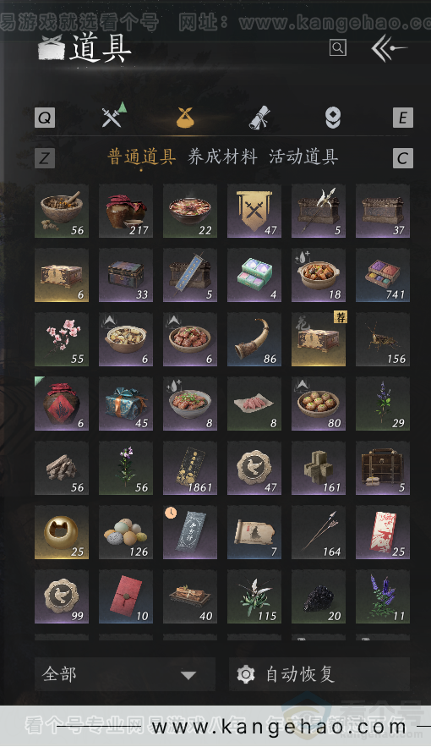Expand the filter using the triangle arrow
Image resolution: width=431 pixels, height=747 pixels.
188,675
